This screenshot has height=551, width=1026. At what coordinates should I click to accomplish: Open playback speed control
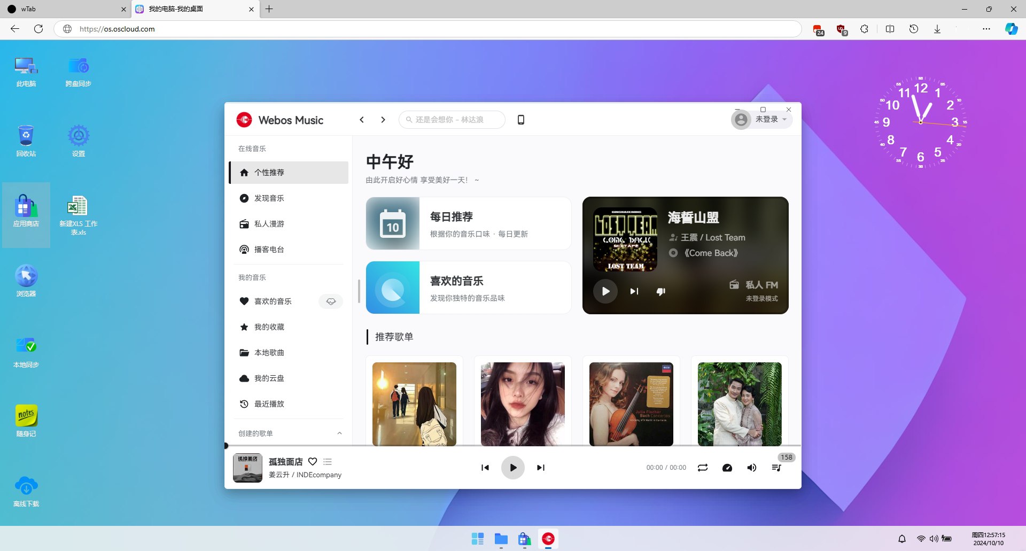coord(727,468)
